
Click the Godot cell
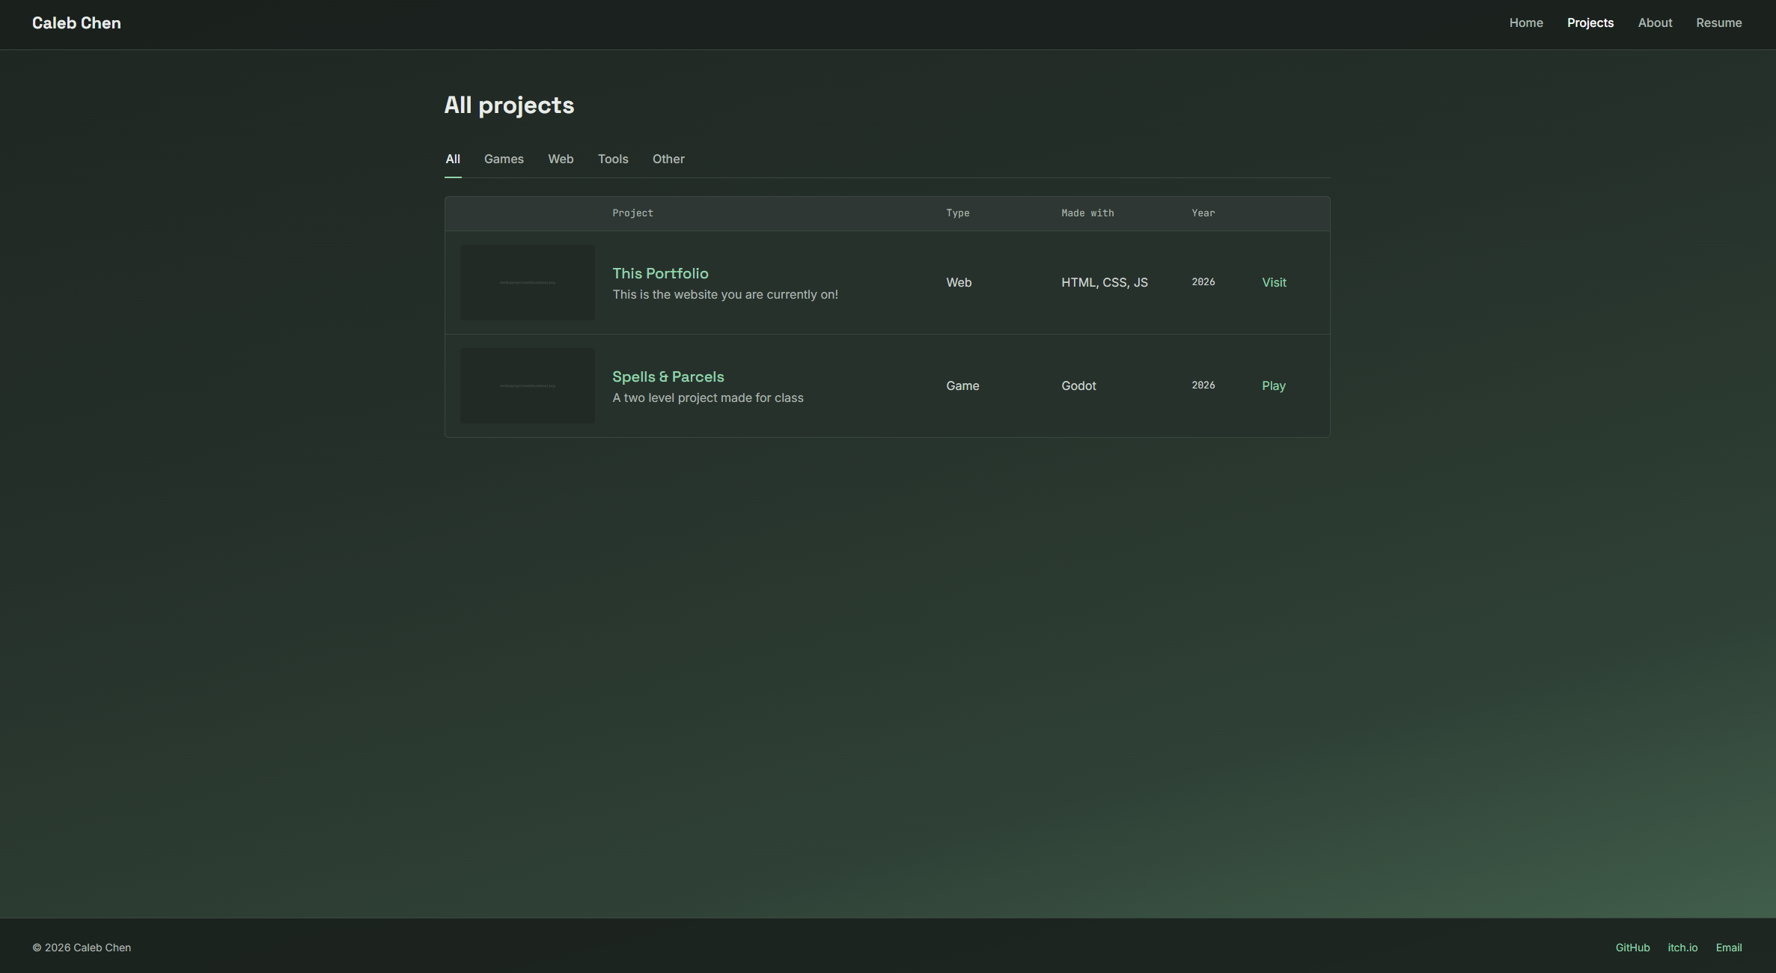click(1078, 386)
